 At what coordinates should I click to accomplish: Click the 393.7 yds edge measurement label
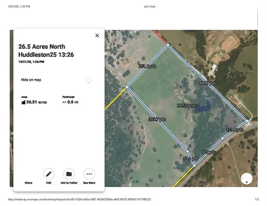(x=157, y=119)
